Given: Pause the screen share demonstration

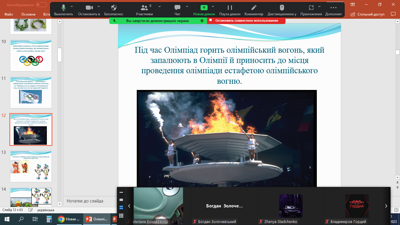Looking at the screenshot, I should pos(230,9).
